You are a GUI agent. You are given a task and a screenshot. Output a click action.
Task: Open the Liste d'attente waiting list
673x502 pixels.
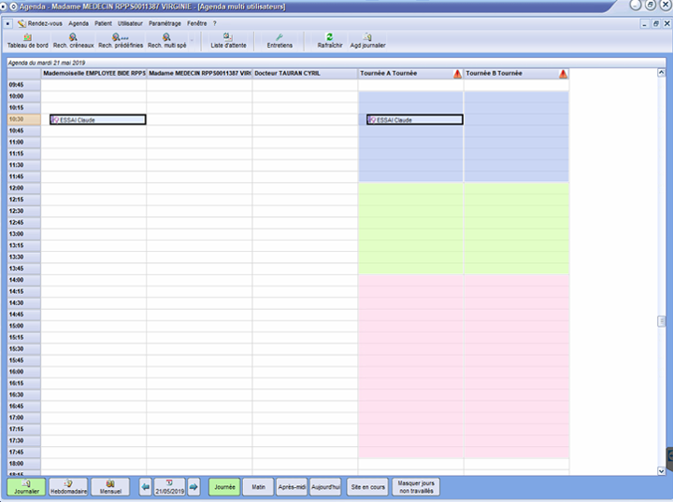tap(227, 40)
